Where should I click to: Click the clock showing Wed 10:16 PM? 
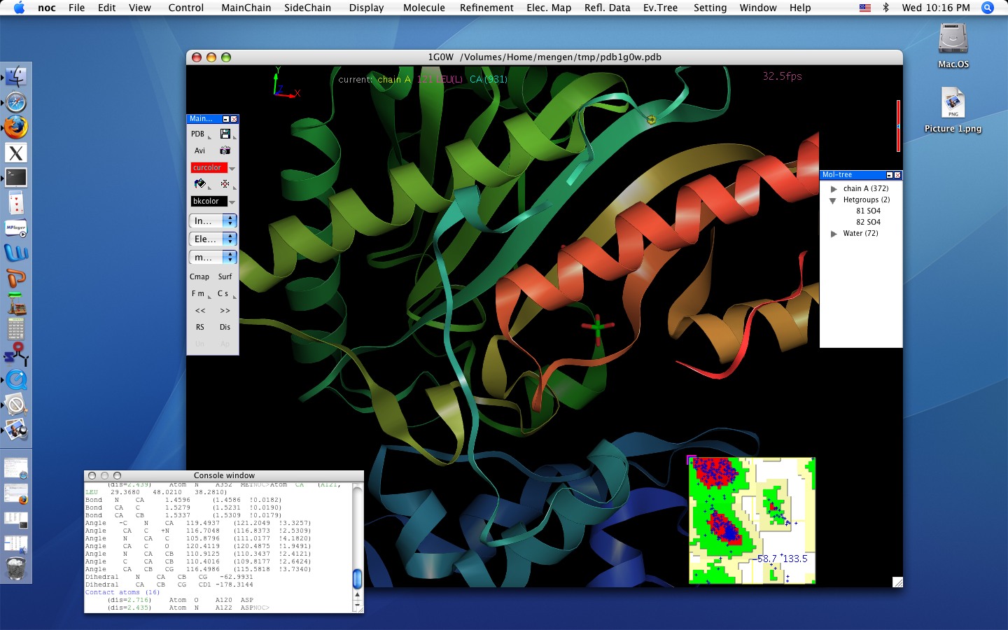[x=936, y=8]
